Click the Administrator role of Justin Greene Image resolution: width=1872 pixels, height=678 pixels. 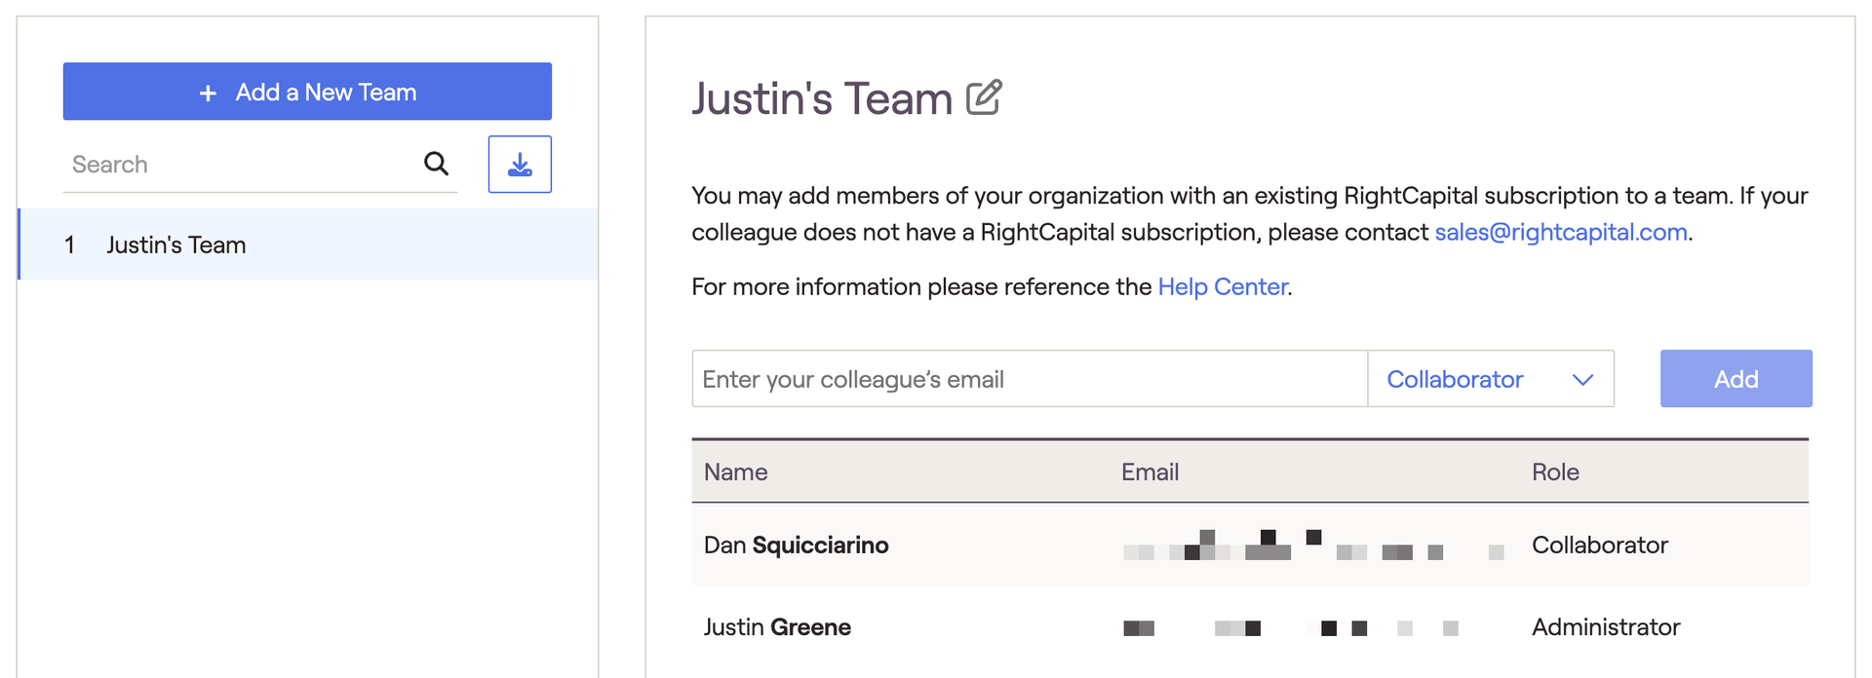click(1606, 627)
